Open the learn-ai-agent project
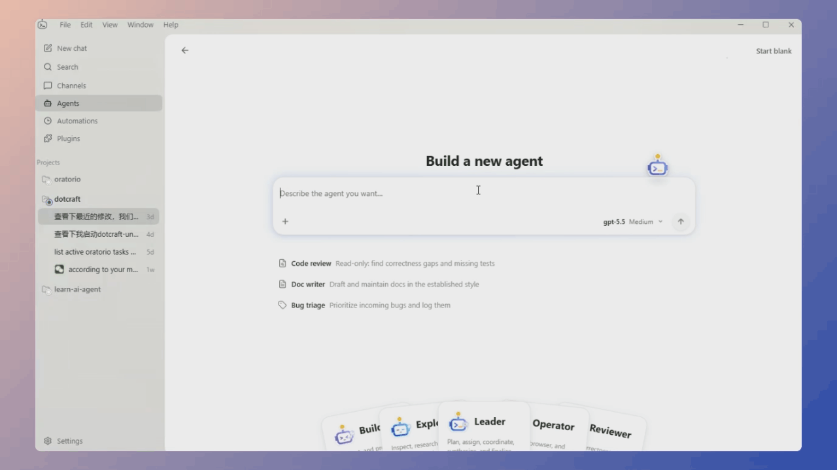Image resolution: width=837 pixels, height=470 pixels. (99, 289)
